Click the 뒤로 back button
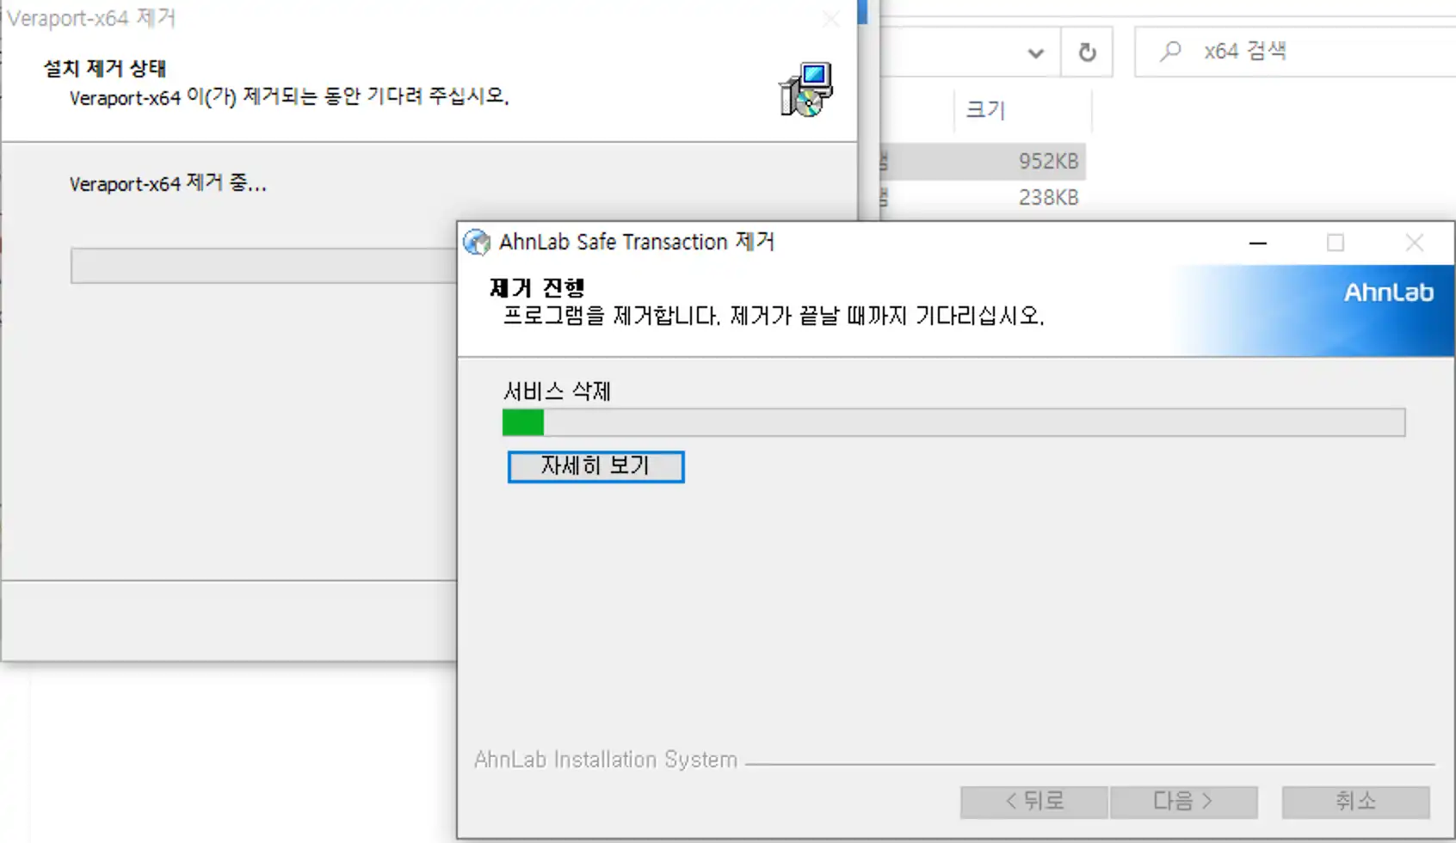Viewport: 1456px width, 843px height. point(1034,802)
